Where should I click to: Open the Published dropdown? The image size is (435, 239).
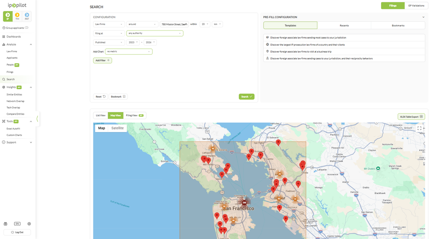click(x=109, y=42)
